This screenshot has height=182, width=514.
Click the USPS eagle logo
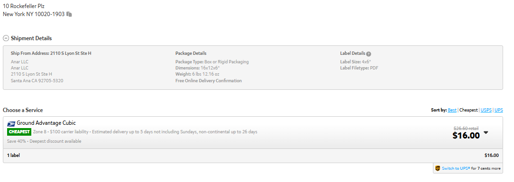click(11, 124)
